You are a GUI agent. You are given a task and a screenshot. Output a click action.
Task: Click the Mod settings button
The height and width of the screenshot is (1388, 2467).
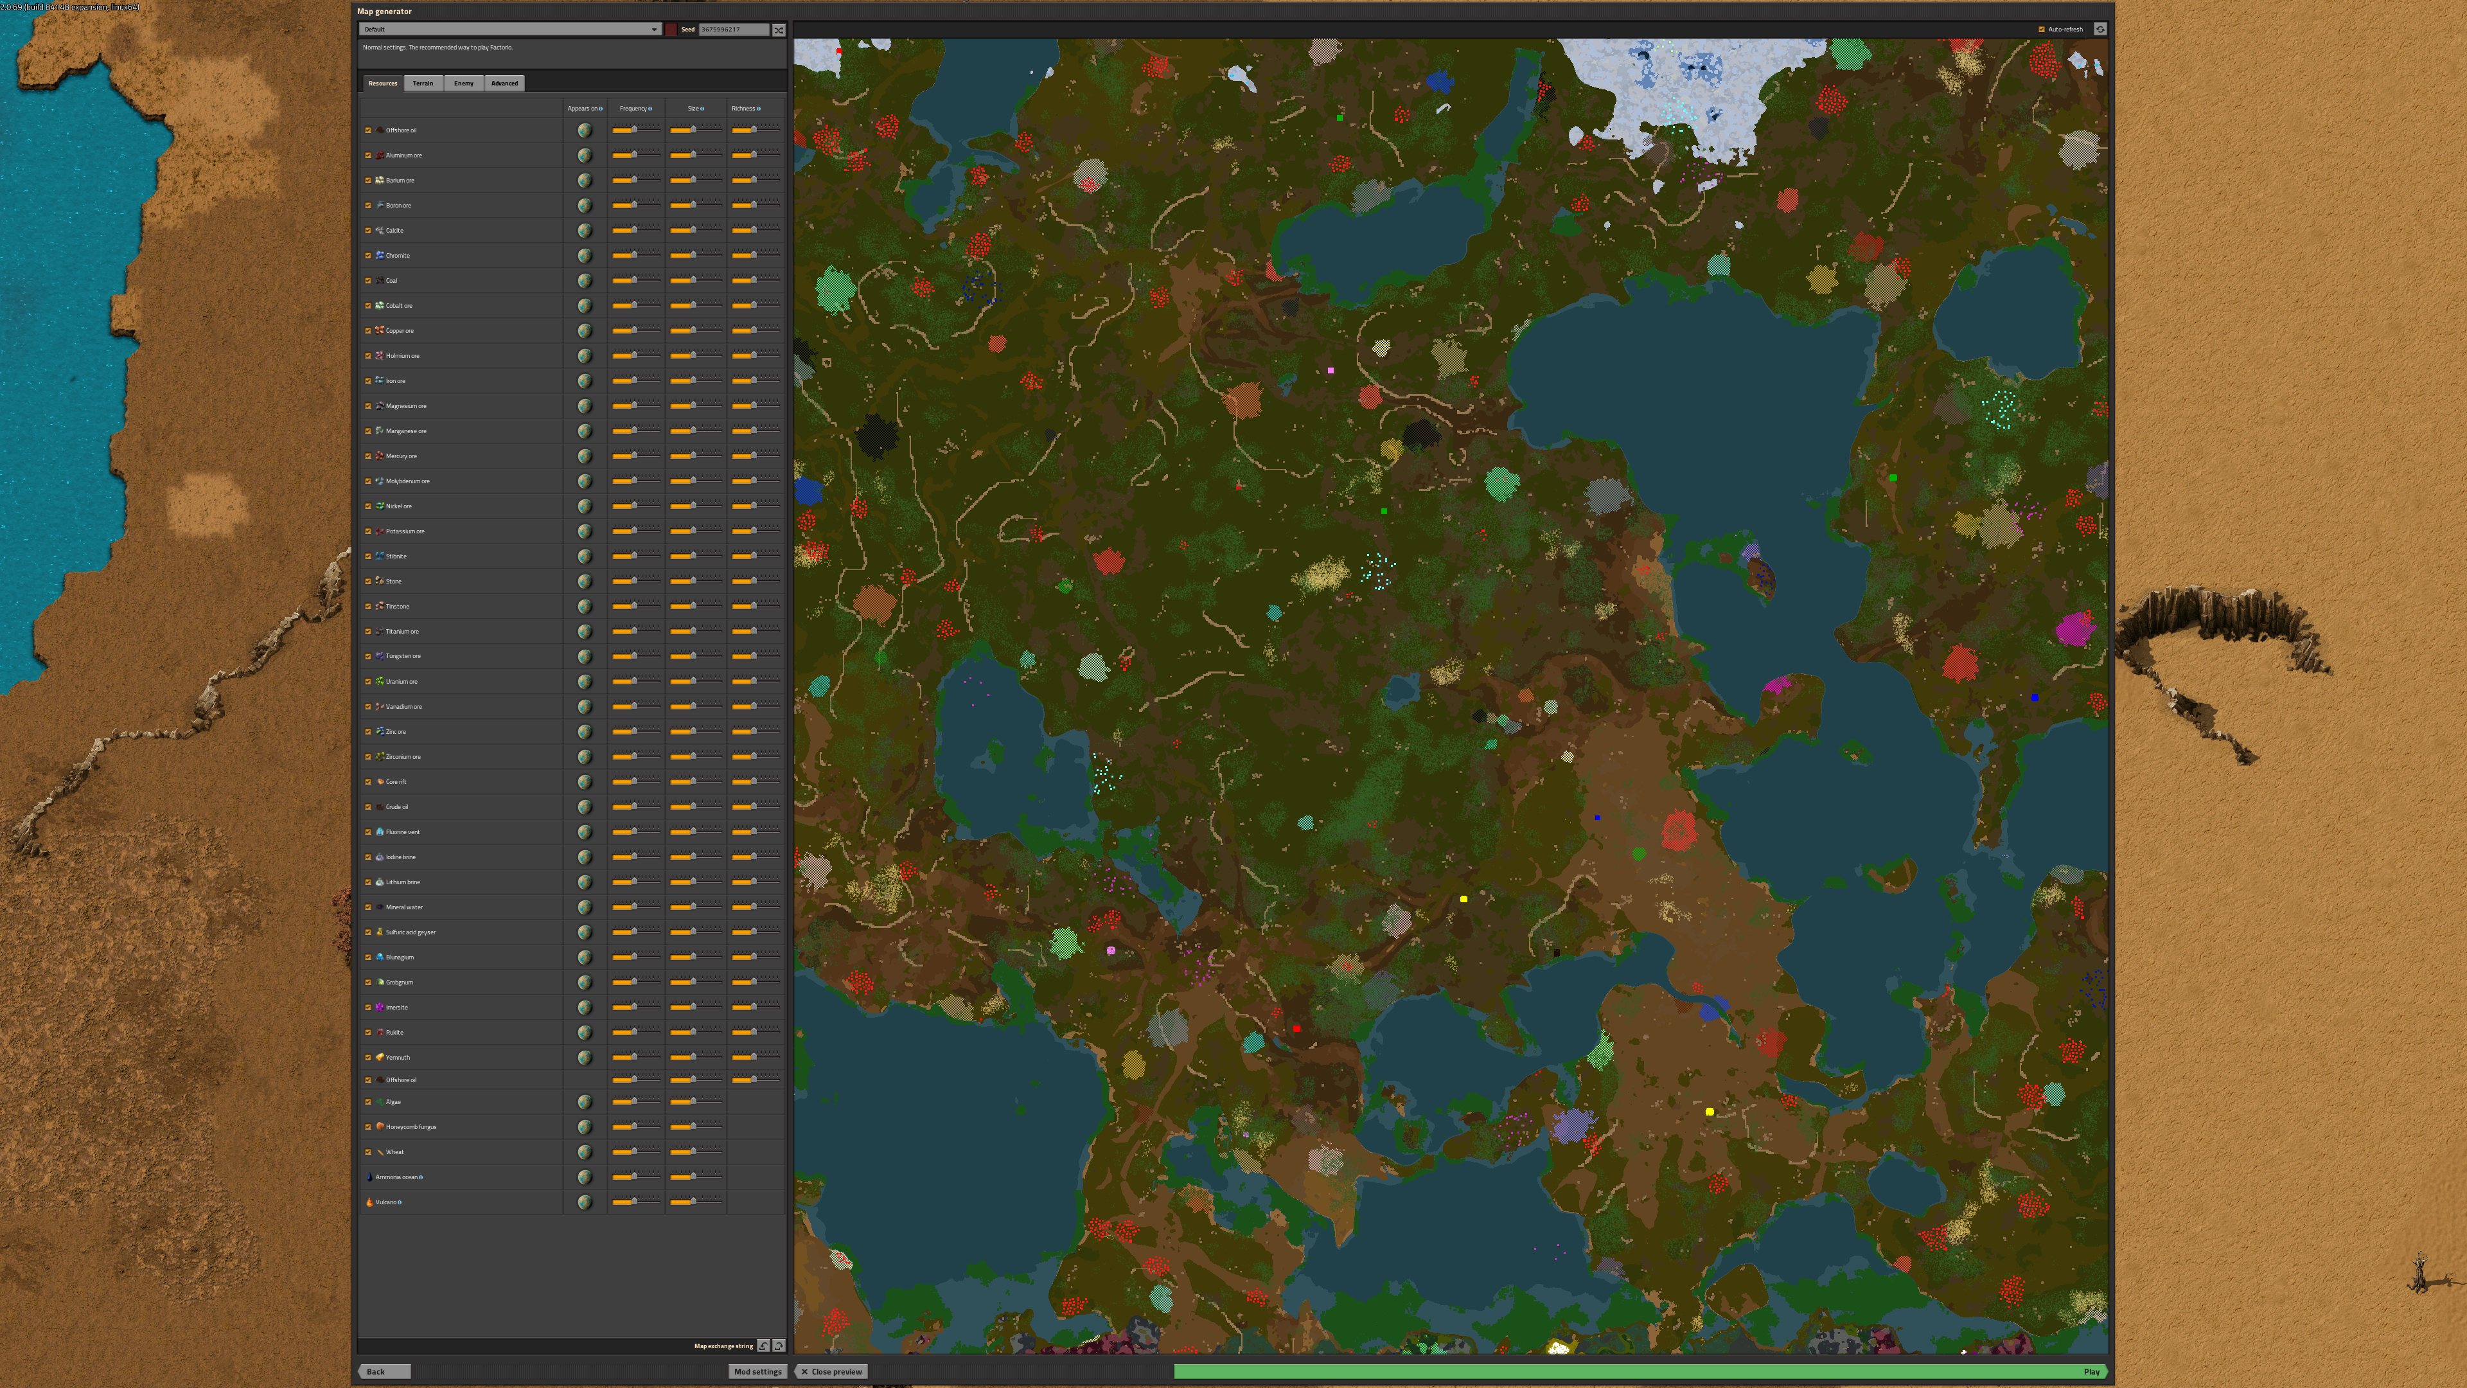point(757,1371)
